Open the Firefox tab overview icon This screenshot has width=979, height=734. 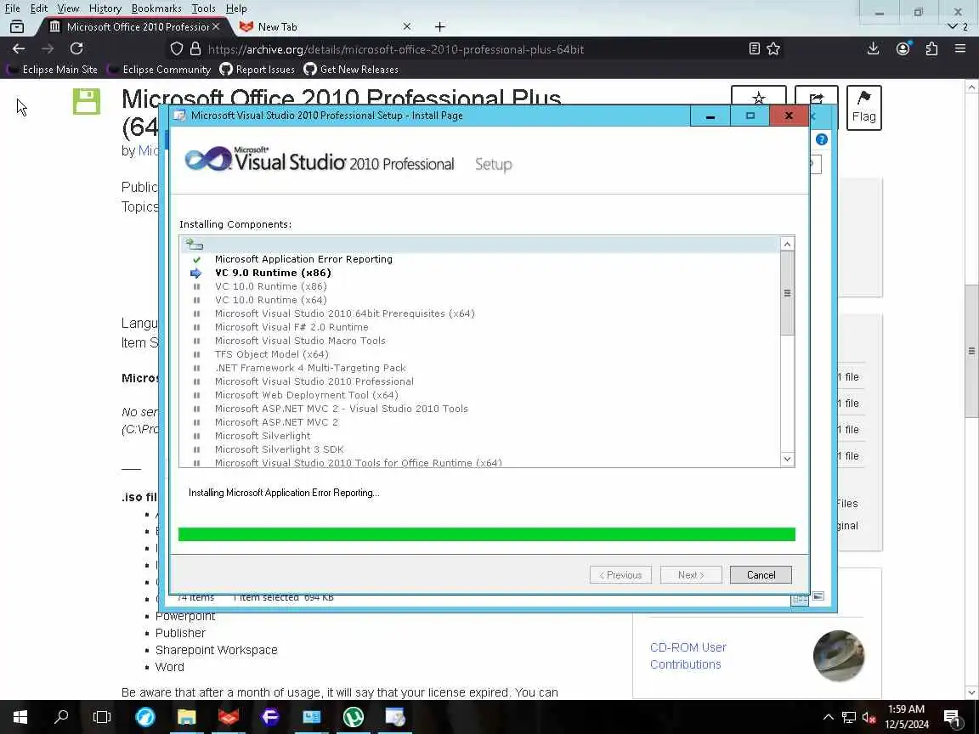[17, 27]
